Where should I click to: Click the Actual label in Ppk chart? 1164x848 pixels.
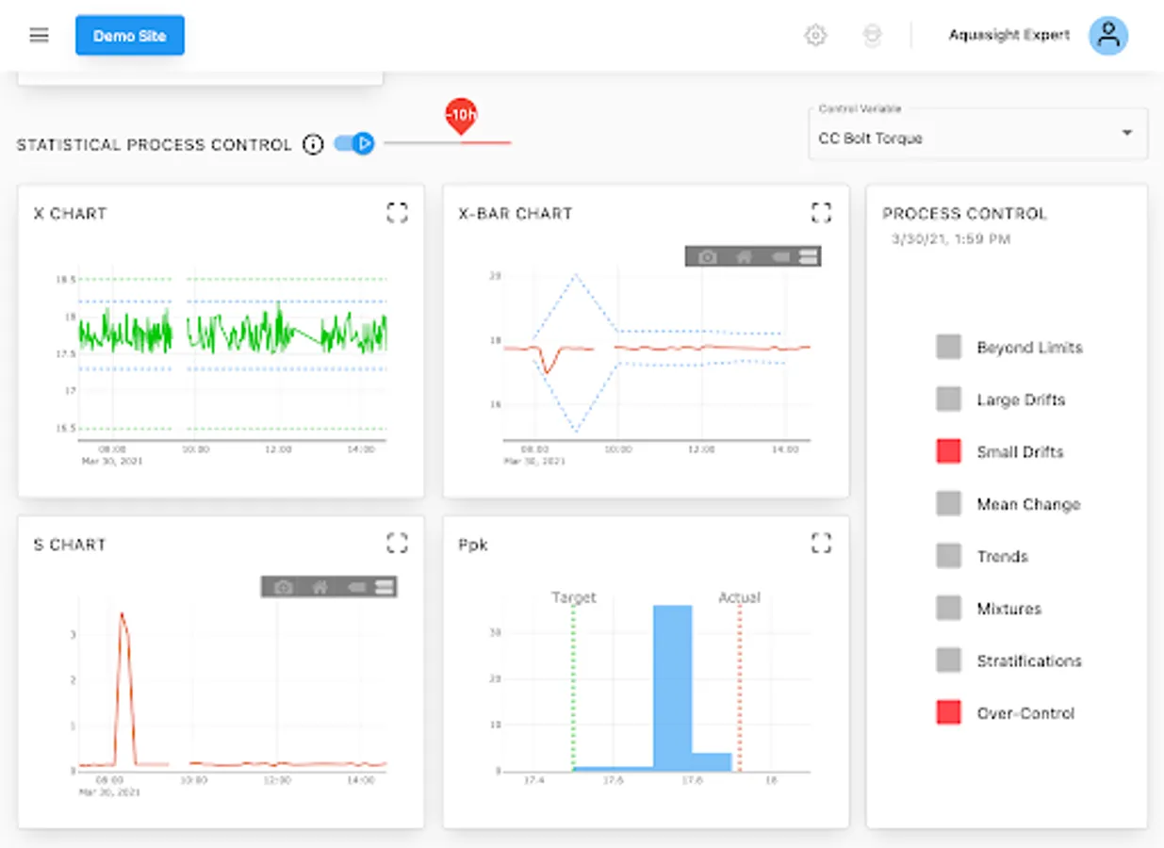(x=739, y=597)
